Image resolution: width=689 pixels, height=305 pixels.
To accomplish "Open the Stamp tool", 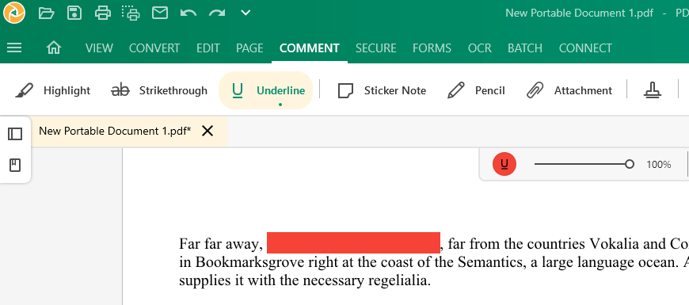I will pos(653,90).
